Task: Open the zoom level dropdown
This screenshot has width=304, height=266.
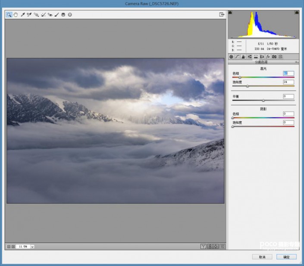Action: (x=32, y=247)
